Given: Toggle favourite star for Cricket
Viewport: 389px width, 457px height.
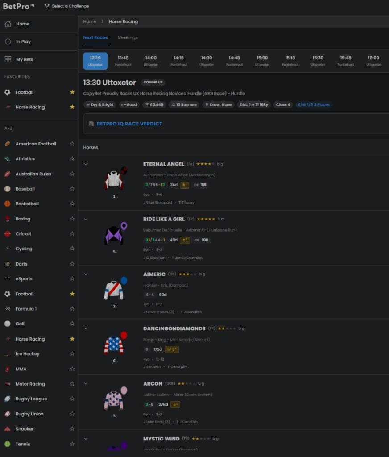Looking at the screenshot, I should pos(72,234).
